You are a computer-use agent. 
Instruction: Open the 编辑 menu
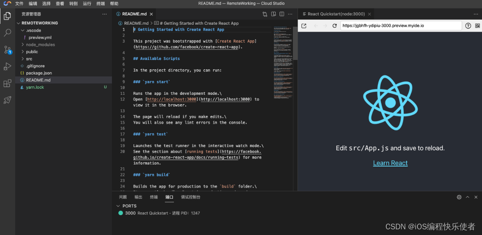[x=33, y=4]
